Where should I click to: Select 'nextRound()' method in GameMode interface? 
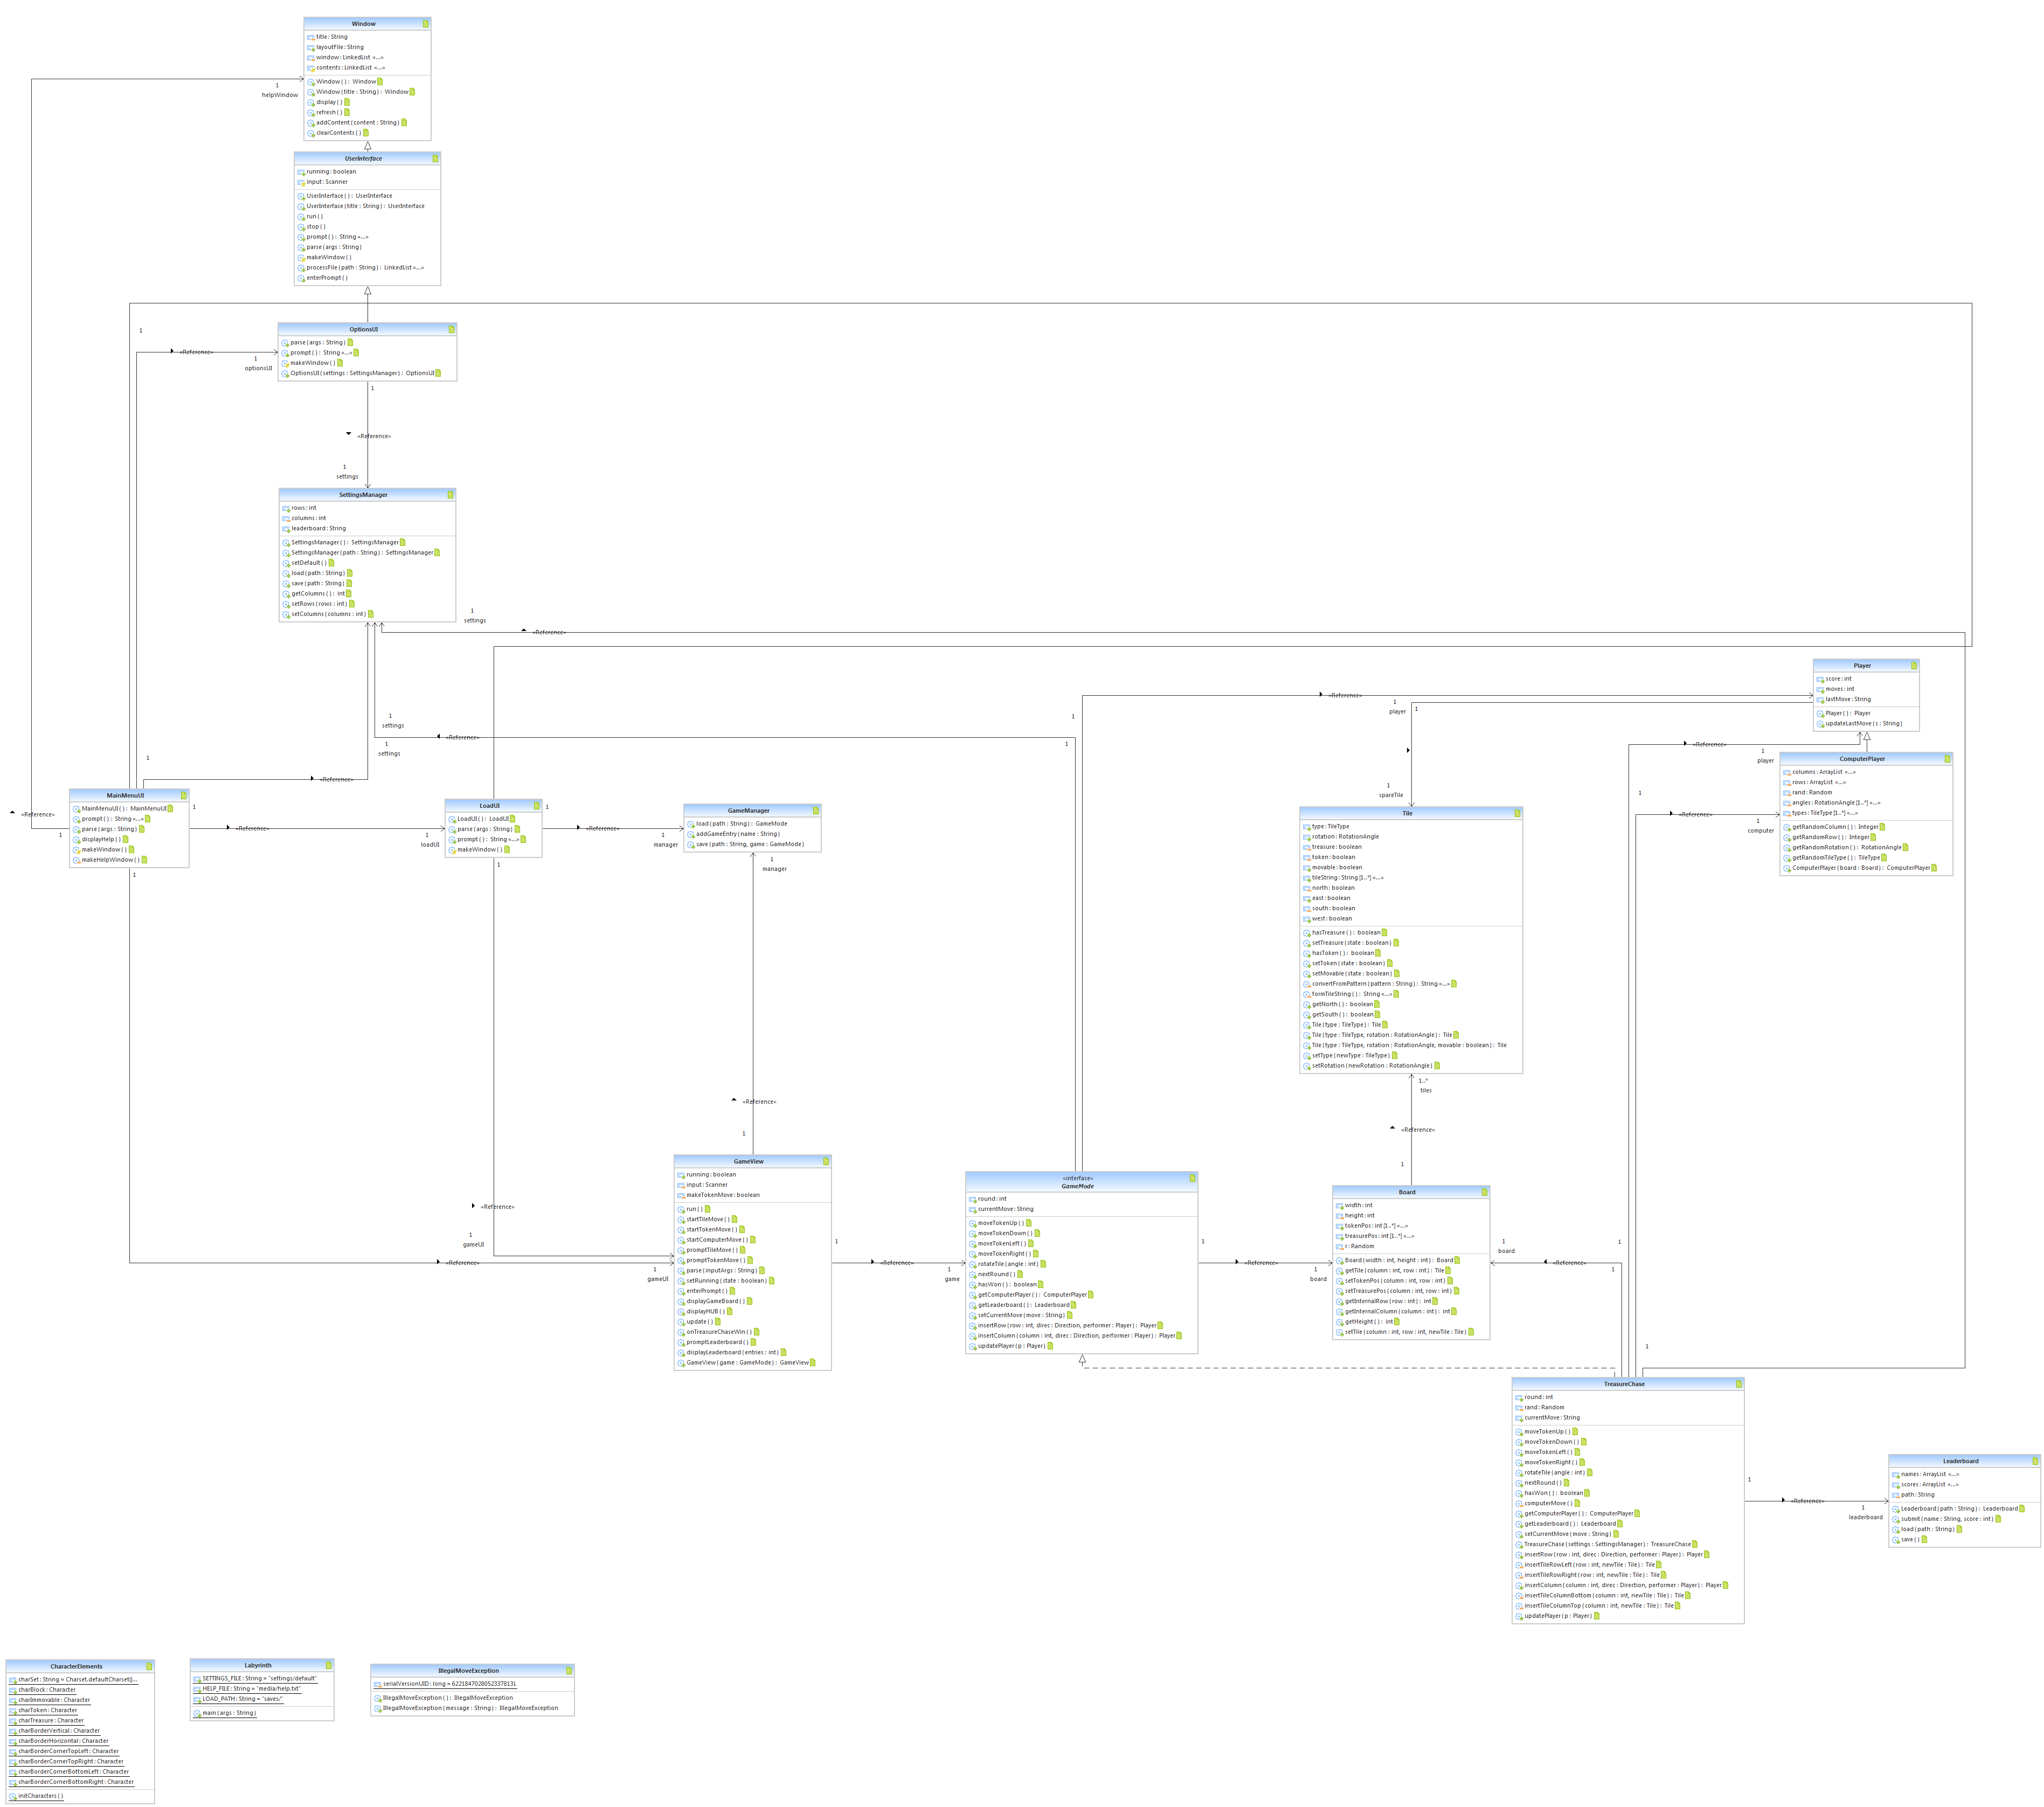pyautogui.click(x=996, y=1274)
